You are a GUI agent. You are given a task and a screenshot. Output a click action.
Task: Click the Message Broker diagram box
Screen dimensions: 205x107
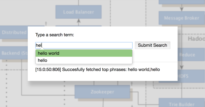pyautogui.click(x=182, y=18)
